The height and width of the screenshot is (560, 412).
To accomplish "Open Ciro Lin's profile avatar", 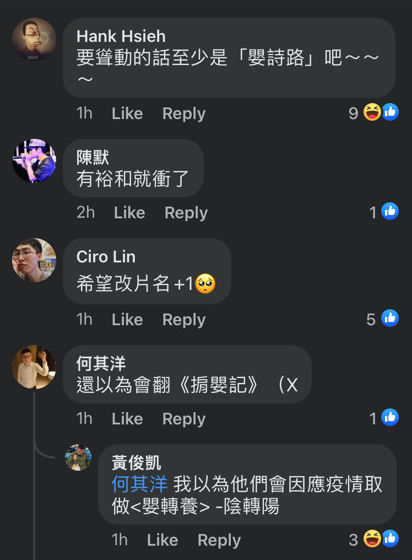I will tap(34, 260).
